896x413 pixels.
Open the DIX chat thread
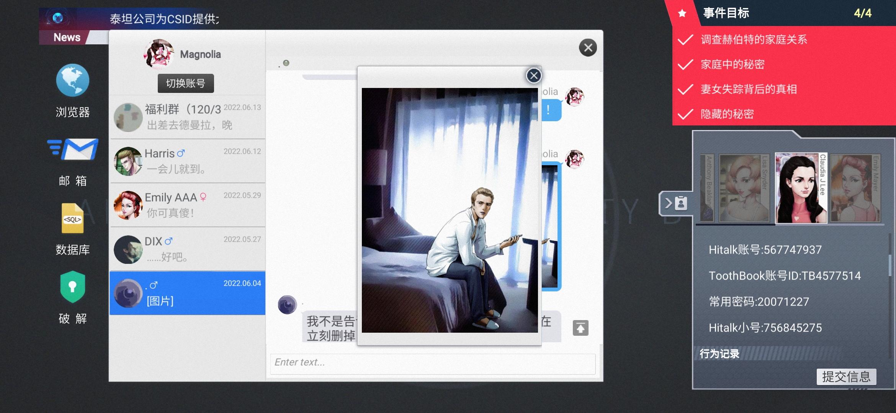click(x=188, y=249)
